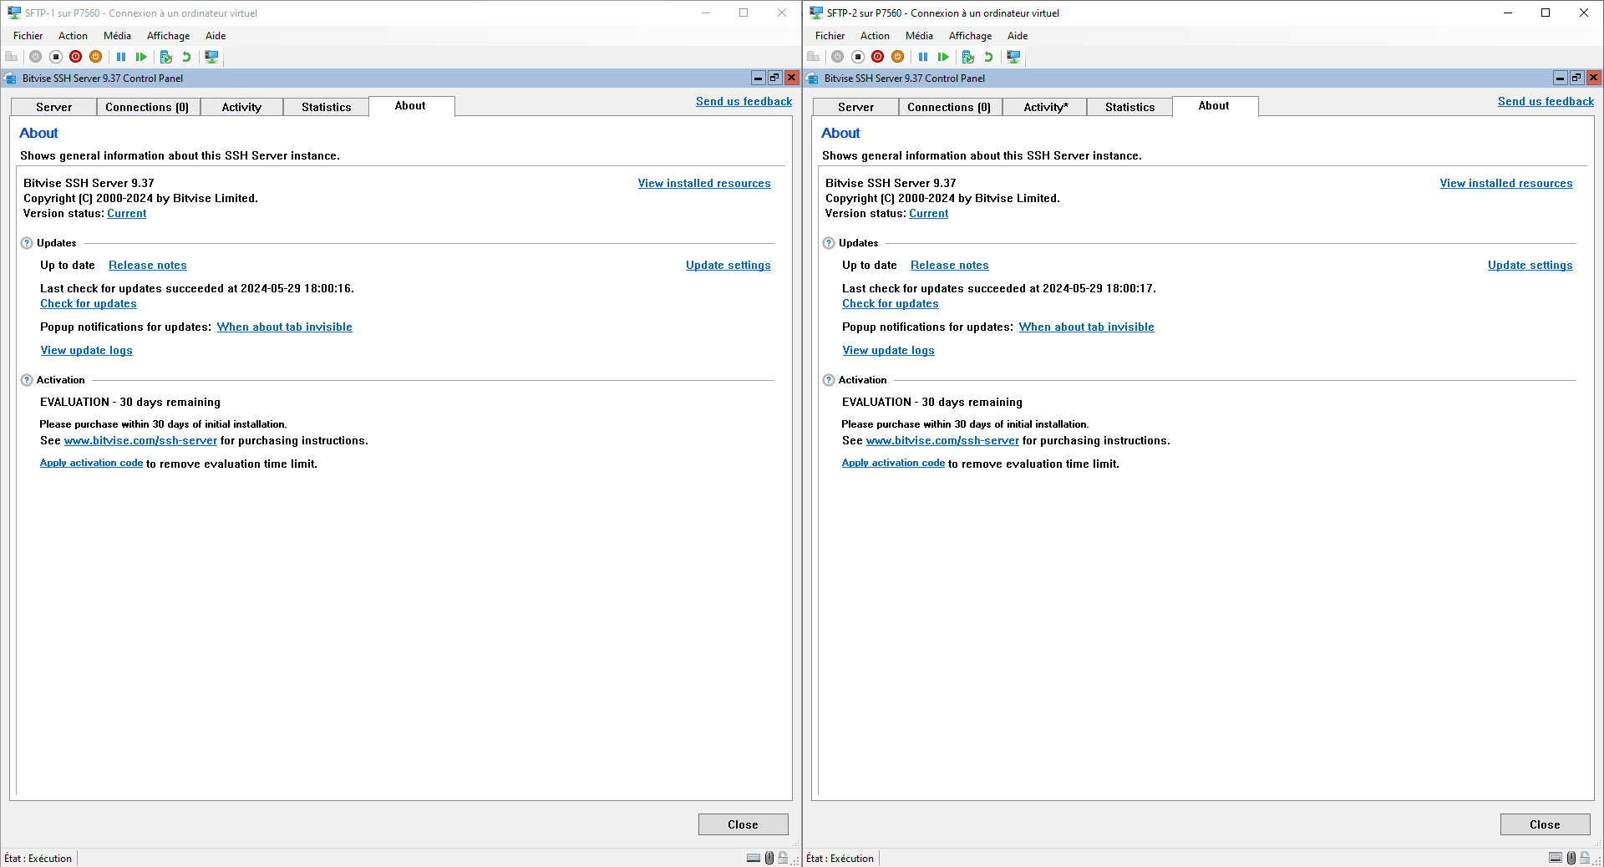Toggle enhanced session icon in SFTP-1 toolbar
This screenshot has height=867, width=1604.
point(211,57)
